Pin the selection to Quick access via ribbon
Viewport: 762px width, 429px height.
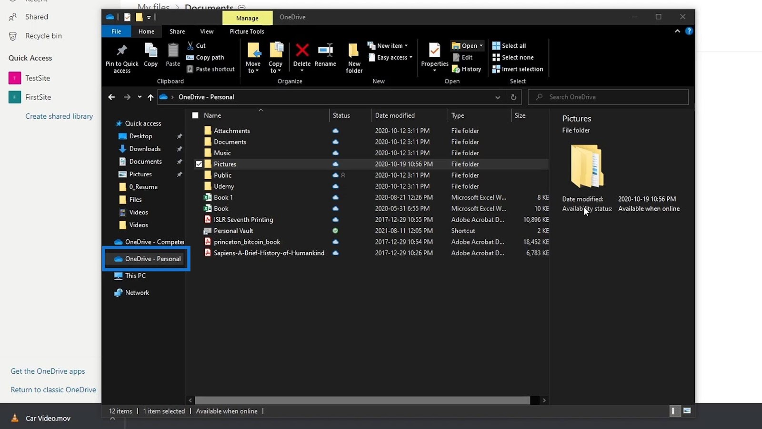tap(122, 58)
